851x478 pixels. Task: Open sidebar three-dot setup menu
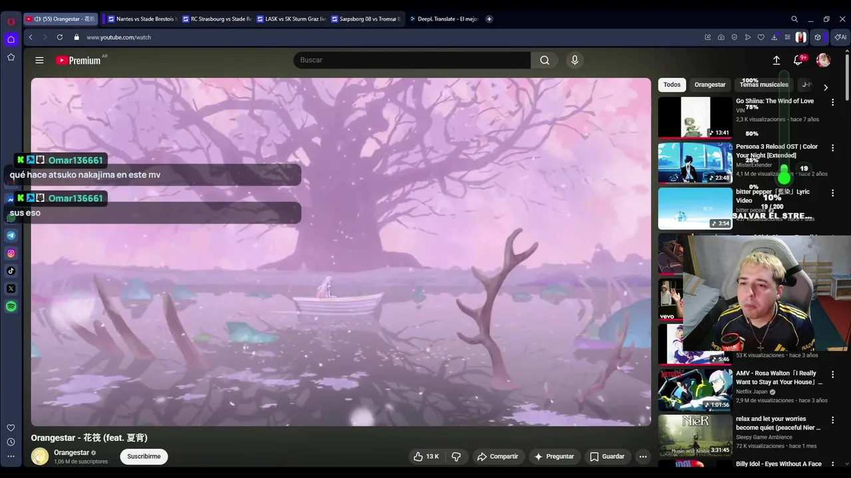(11, 456)
